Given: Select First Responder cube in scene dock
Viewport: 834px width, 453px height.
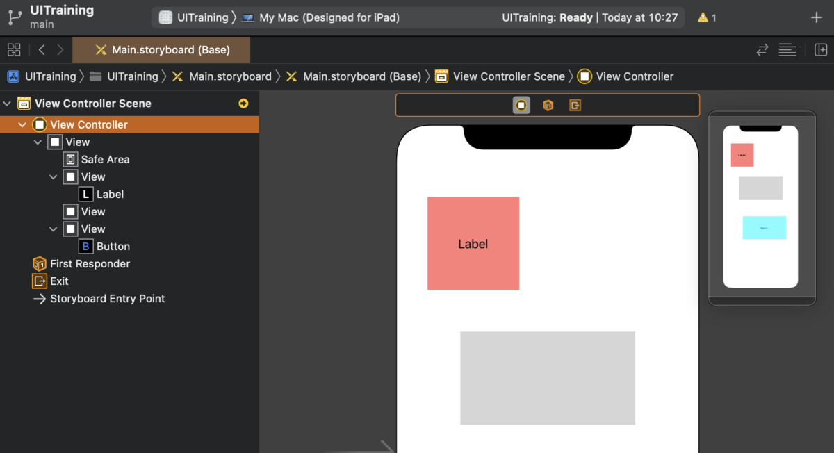Looking at the screenshot, I should (548, 105).
